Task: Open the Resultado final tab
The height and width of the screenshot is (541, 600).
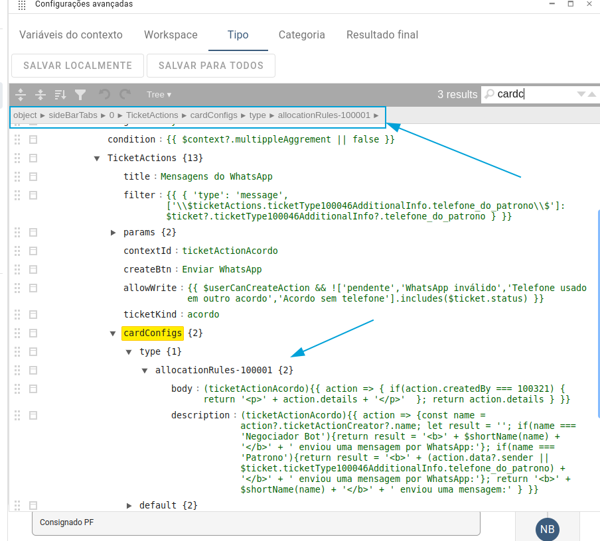Action: pyautogui.click(x=382, y=34)
